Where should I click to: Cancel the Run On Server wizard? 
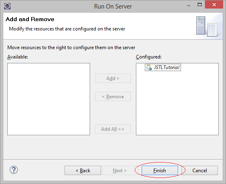click(200, 171)
